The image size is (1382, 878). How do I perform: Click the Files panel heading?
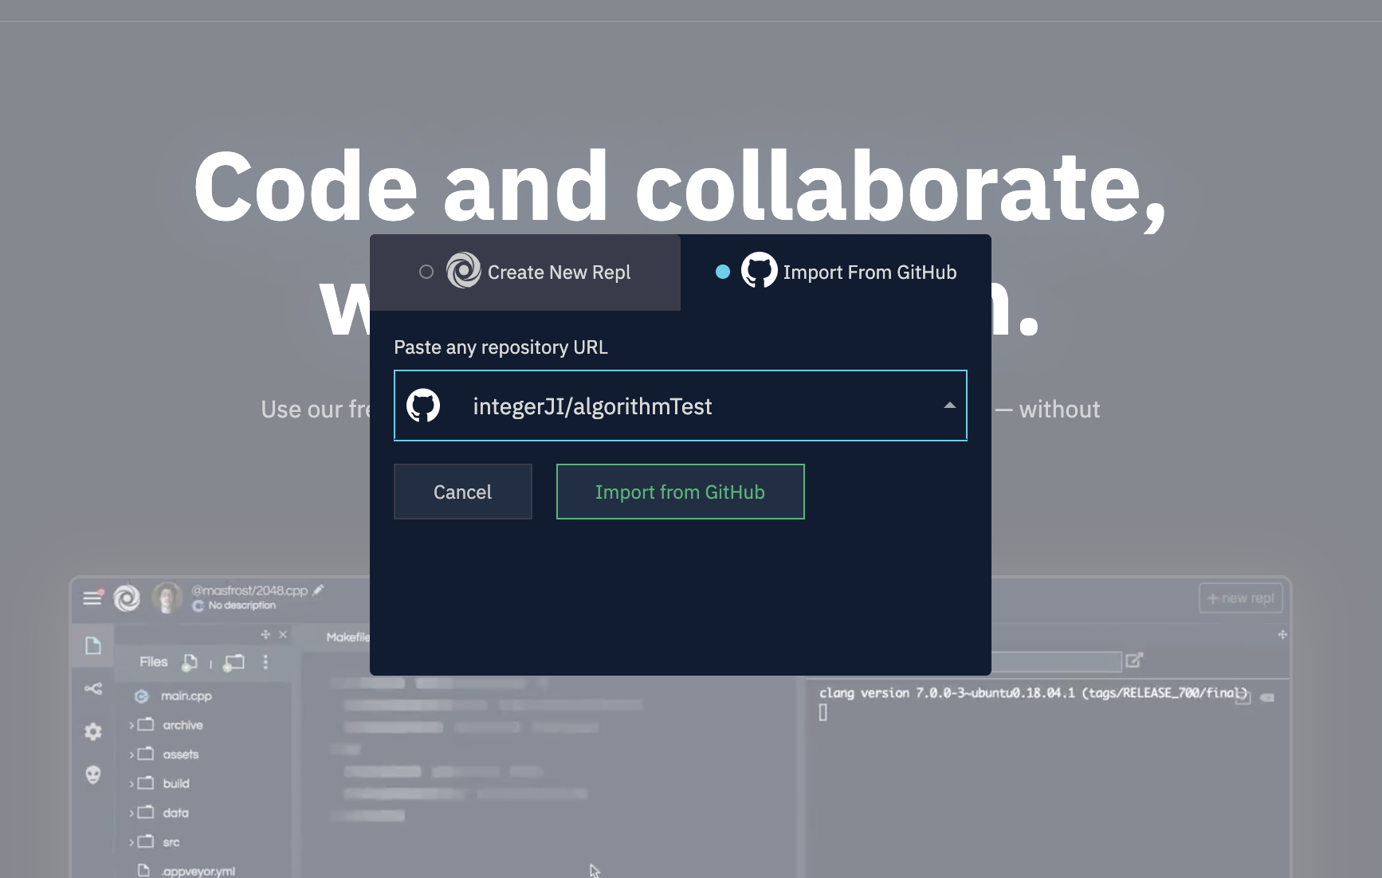[154, 662]
